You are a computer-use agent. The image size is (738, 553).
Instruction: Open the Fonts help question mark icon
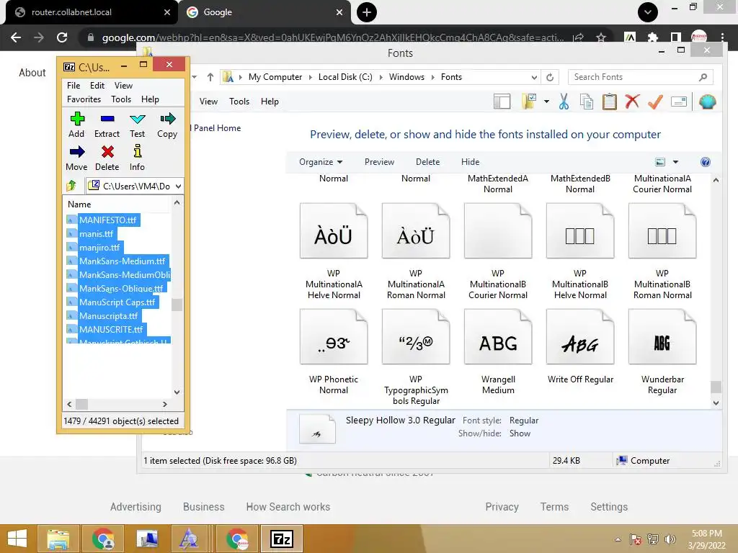pos(705,162)
